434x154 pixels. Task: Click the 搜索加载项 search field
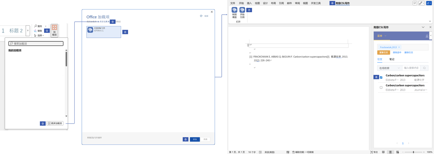click(x=36, y=43)
